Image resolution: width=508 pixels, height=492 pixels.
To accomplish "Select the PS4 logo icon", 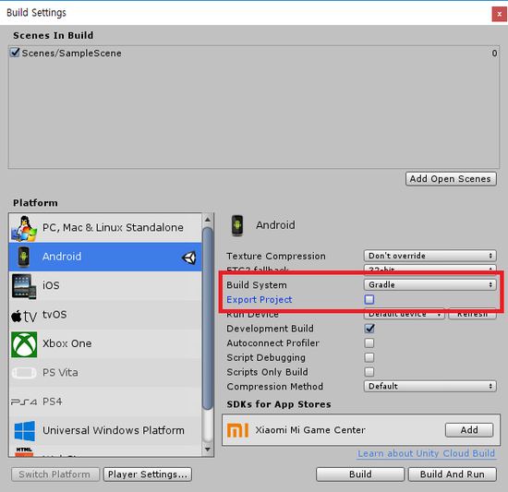I will coord(24,402).
